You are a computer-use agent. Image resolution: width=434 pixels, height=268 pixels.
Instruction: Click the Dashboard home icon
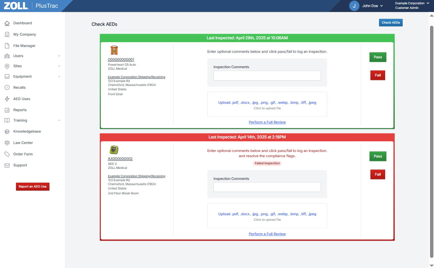pyautogui.click(x=7, y=23)
